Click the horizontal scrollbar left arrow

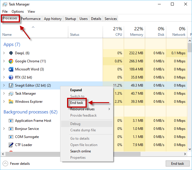(3, 154)
